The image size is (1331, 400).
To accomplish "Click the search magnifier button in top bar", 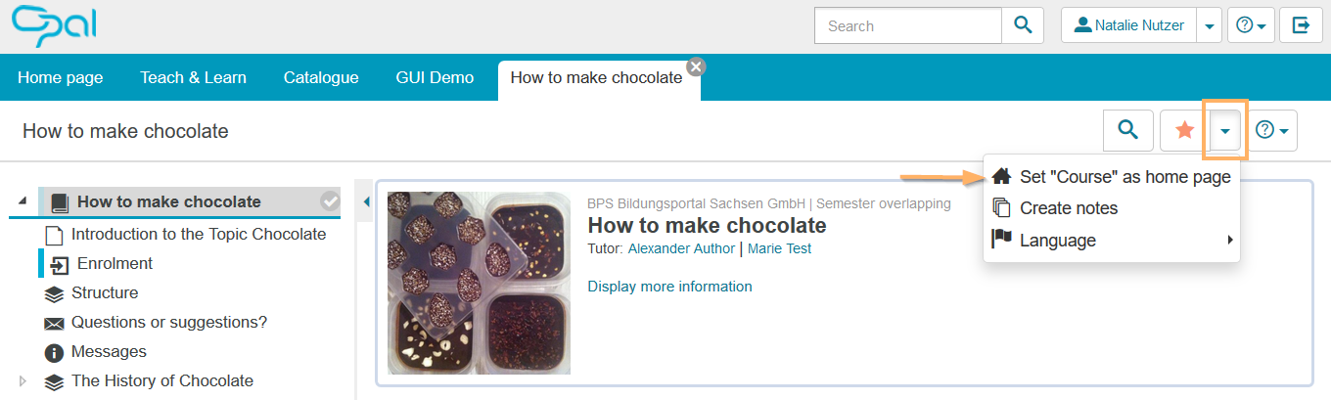I will [1023, 25].
